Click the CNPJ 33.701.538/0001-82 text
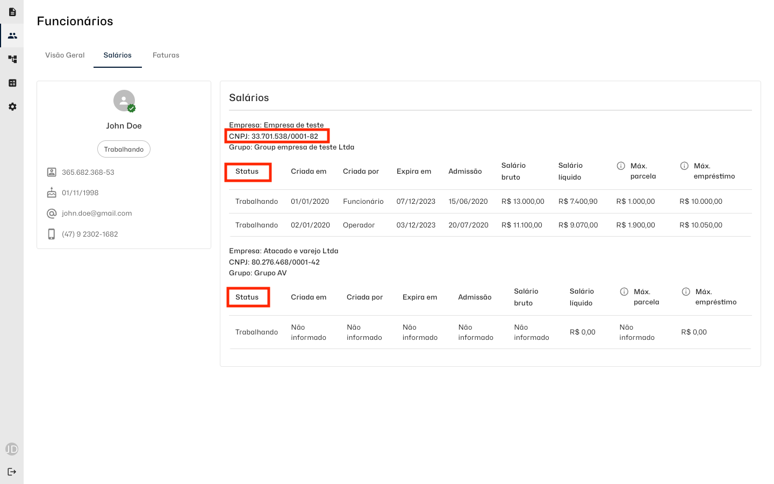 [274, 136]
